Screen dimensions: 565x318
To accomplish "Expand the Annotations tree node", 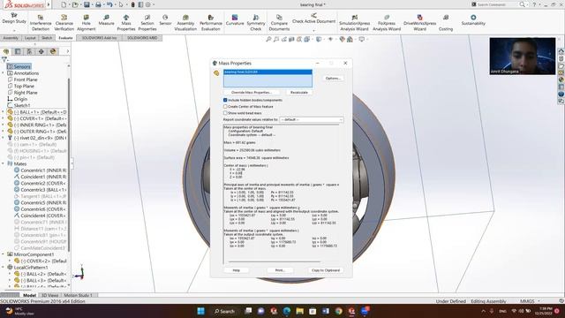I will [x=4, y=72].
